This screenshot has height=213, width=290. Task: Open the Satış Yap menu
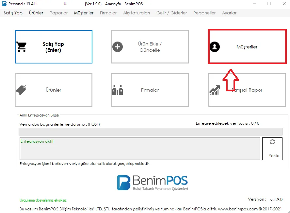point(13,13)
